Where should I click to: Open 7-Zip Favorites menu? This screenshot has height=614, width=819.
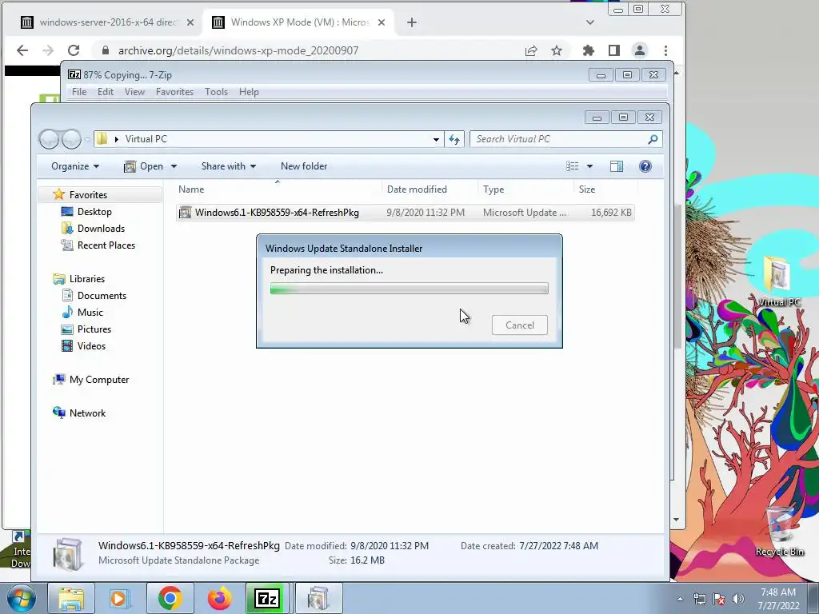pos(174,91)
